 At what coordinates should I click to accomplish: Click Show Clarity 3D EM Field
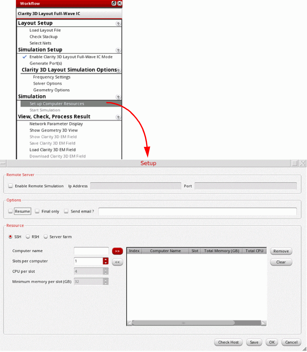point(53,137)
